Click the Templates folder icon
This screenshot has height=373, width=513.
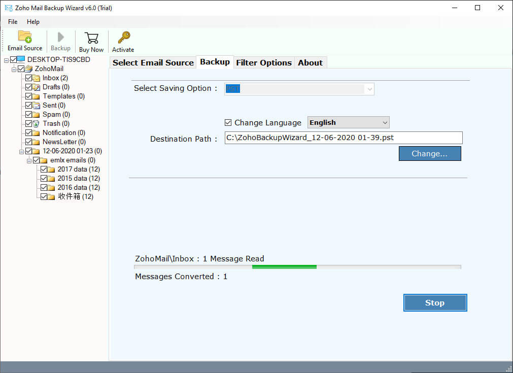[x=37, y=96]
